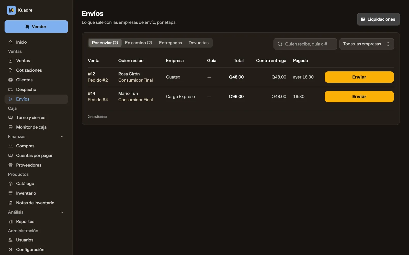Open Reportes in the sidebar
The image size is (409, 255).
36,222
